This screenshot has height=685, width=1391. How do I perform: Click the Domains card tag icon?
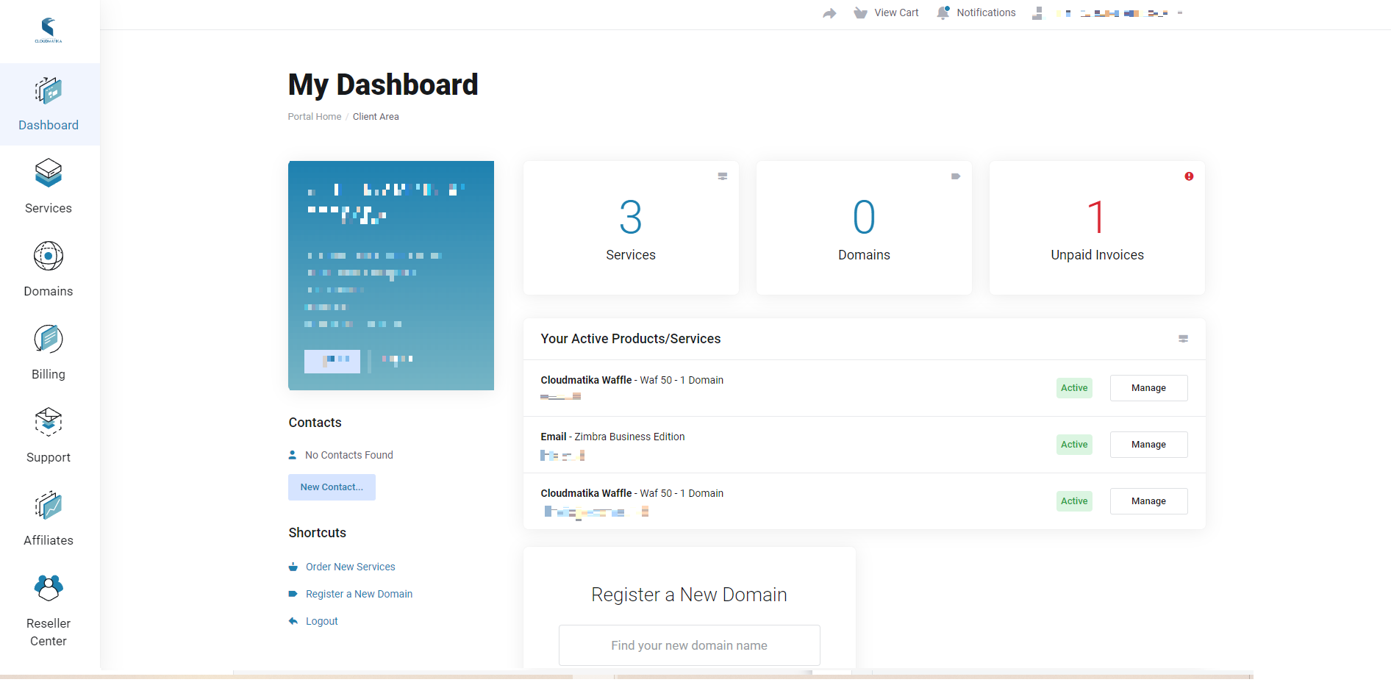[x=956, y=176]
